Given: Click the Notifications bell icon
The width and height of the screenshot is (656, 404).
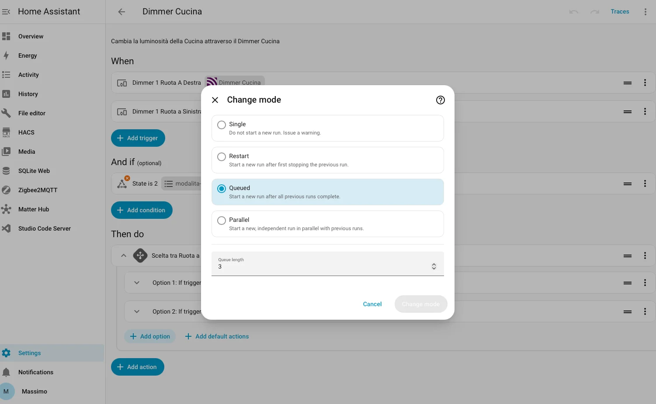Looking at the screenshot, I should [6, 372].
